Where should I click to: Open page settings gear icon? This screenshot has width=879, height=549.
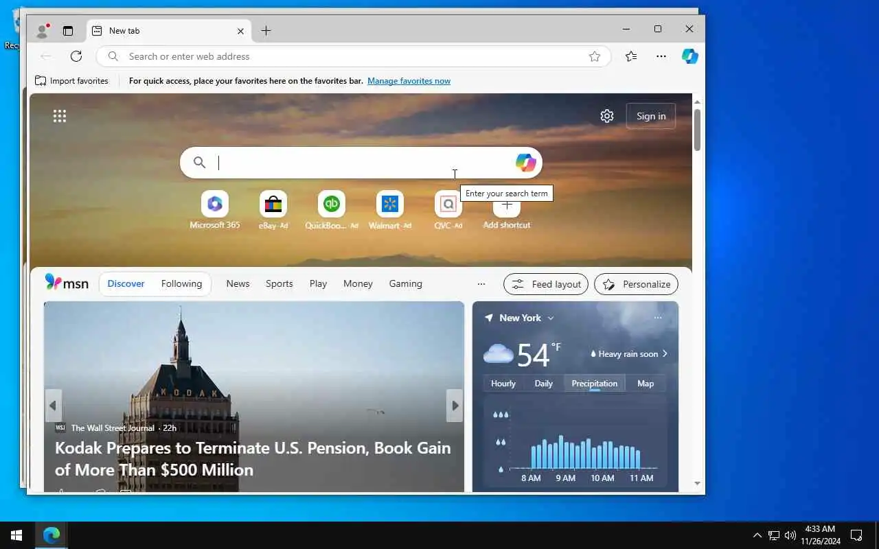[x=607, y=116]
